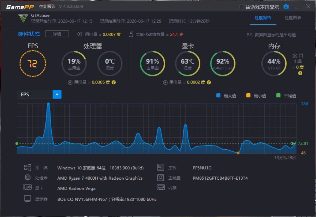Click the memory power question mark icon
The width and height of the screenshot is (316, 217).
pos(300,73)
